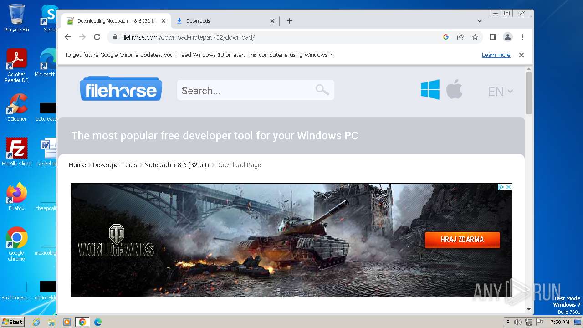Open a new Chrome tab

click(289, 21)
